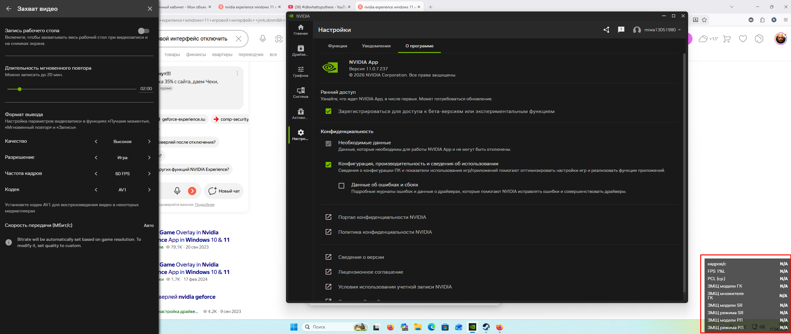
Task: Click the left arrow beside Кодек
Action: pyautogui.click(x=96, y=190)
